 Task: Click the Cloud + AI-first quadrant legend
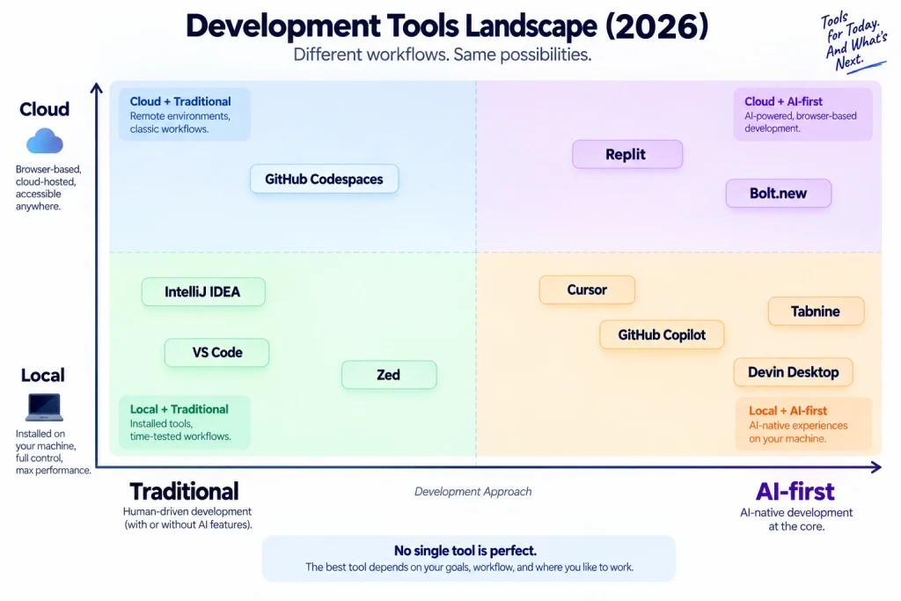[802, 114]
